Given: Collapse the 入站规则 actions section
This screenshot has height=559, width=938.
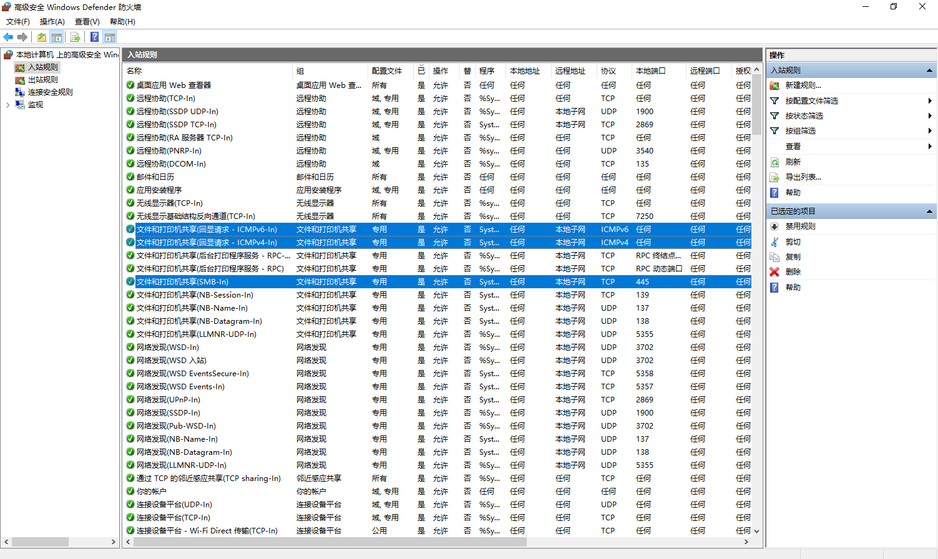Looking at the screenshot, I should (929, 70).
